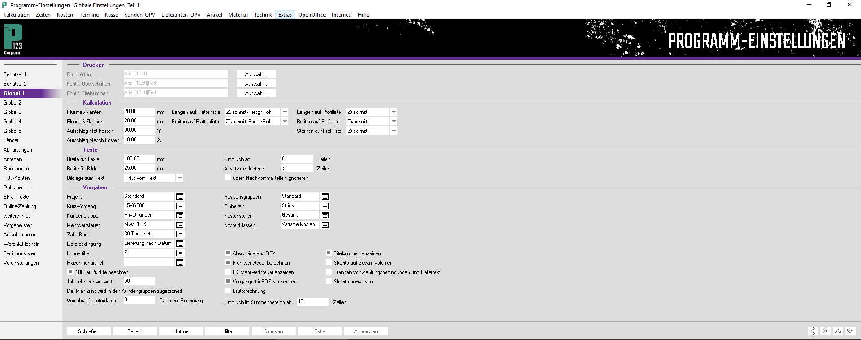861x340 pixels.
Task: Toggle 1000er-Punkte beachten checkbox
Action: (x=70, y=272)
